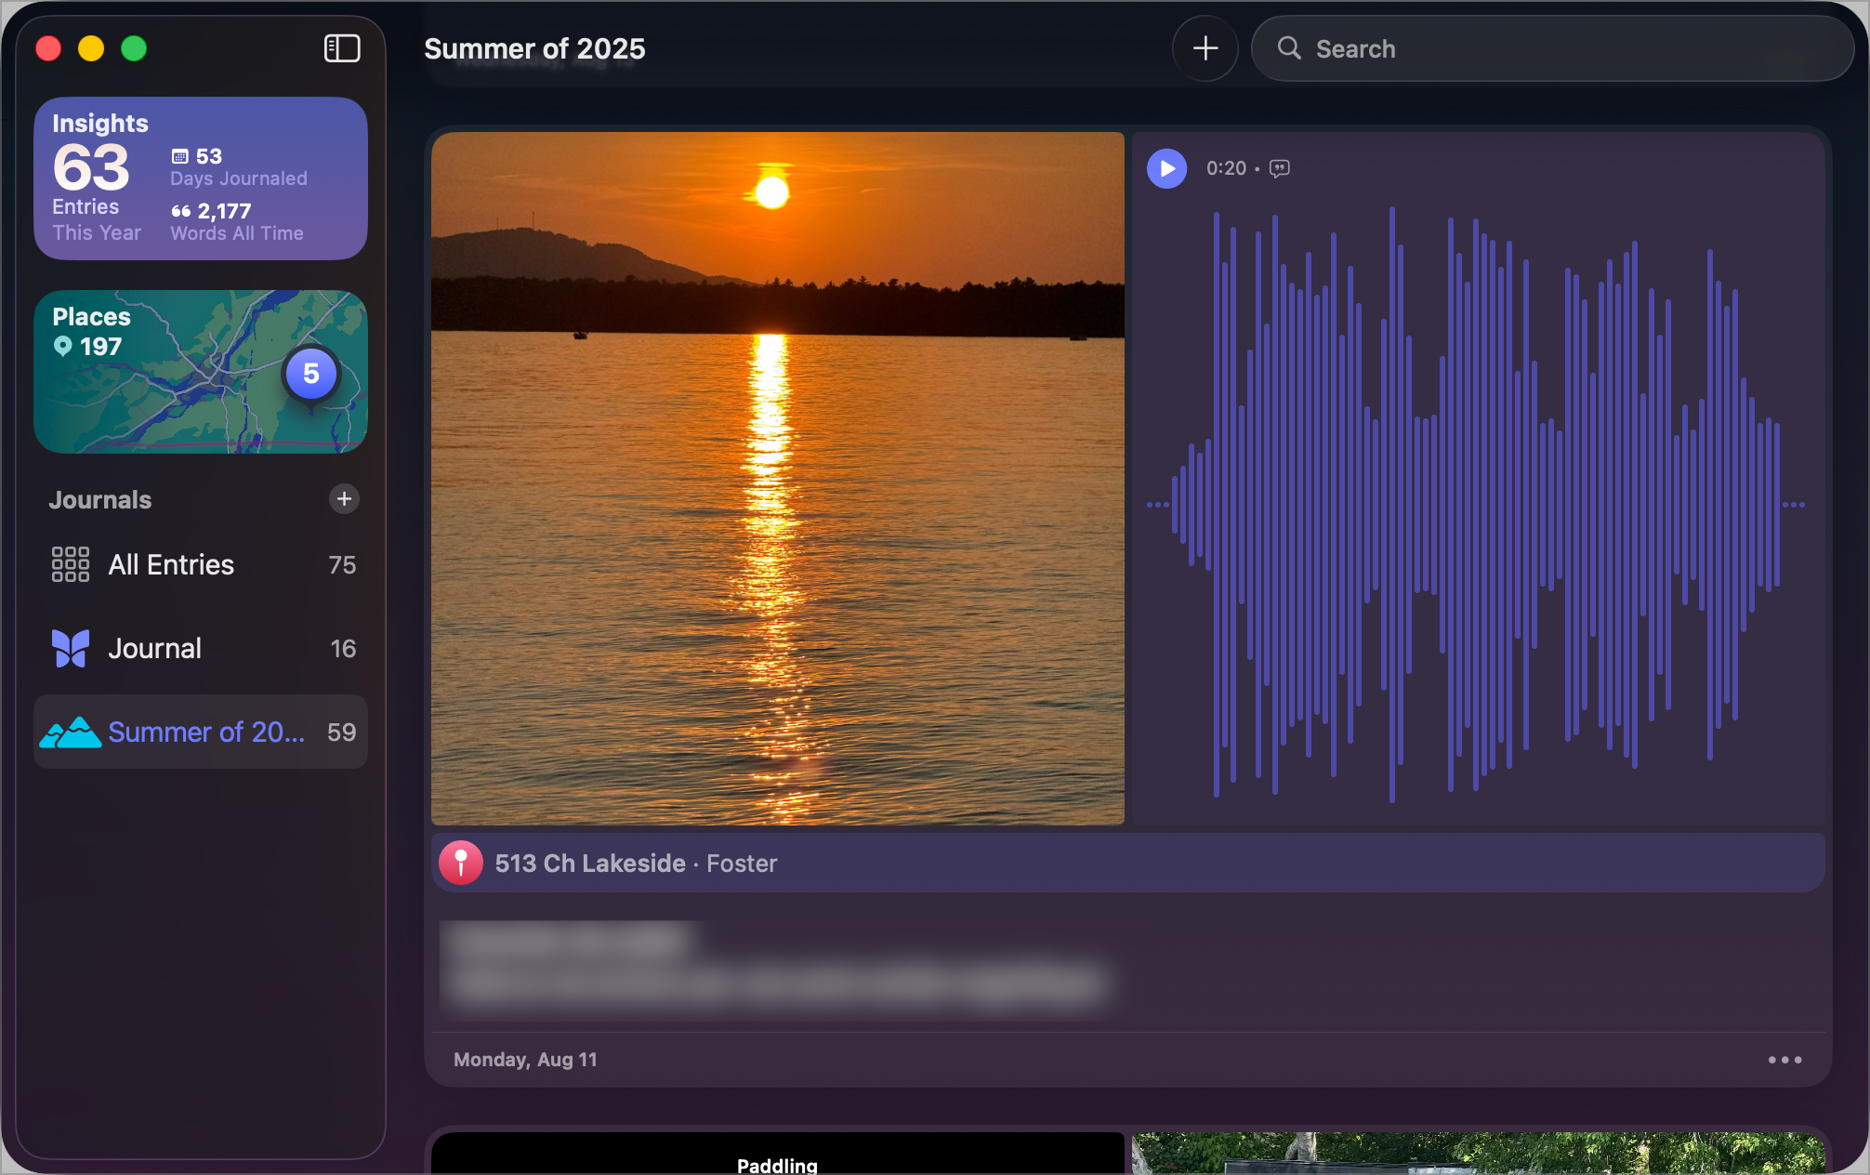The image size is (1870, 1175).
Task: Open All Entries via the grid icon
Action: click(x=69, y=563)
